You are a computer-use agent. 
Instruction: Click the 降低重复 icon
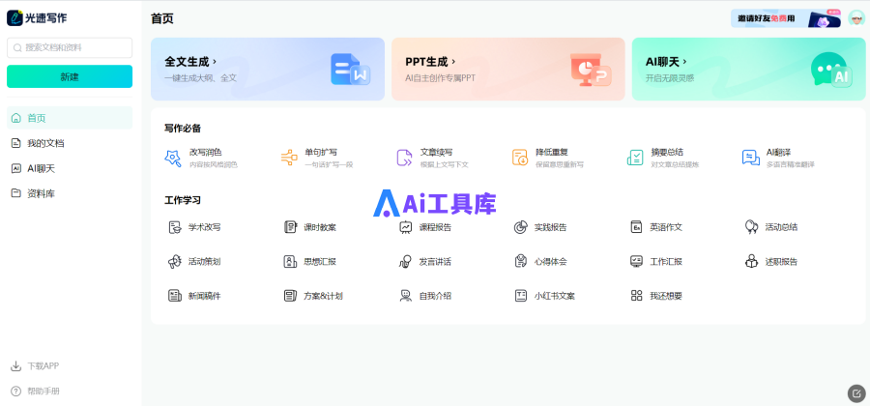coord(520,158)
